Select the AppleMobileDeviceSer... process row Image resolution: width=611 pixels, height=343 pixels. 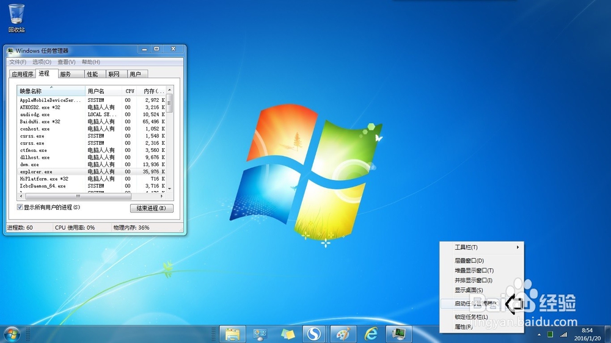coord(92,100)
